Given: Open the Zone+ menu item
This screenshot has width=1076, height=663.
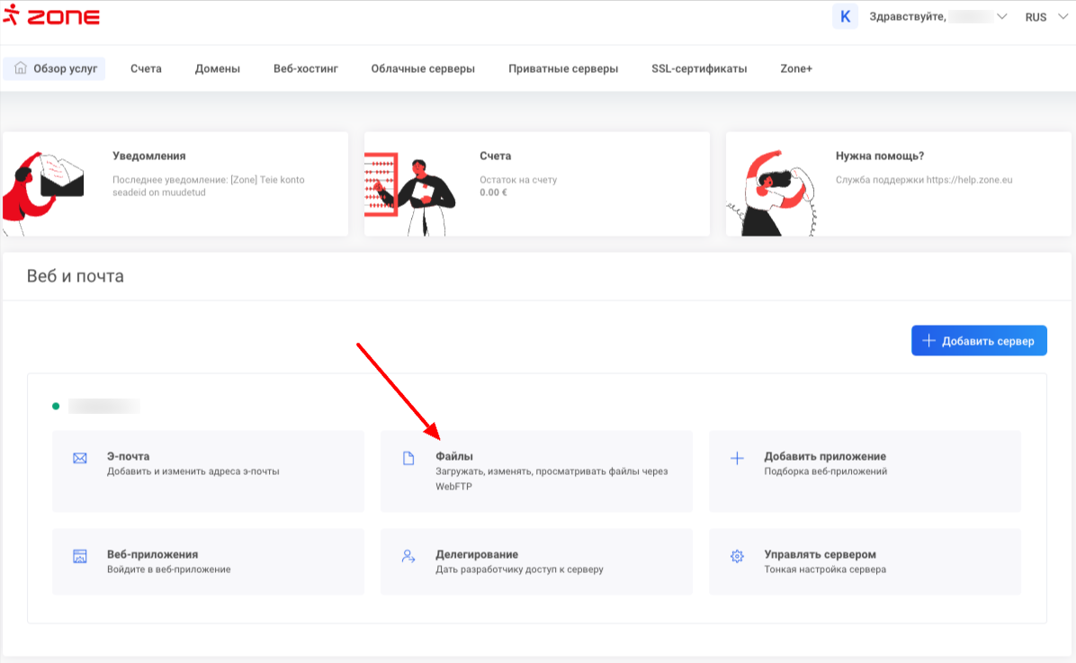Looking at the screenshot, I should coord(796,68).
